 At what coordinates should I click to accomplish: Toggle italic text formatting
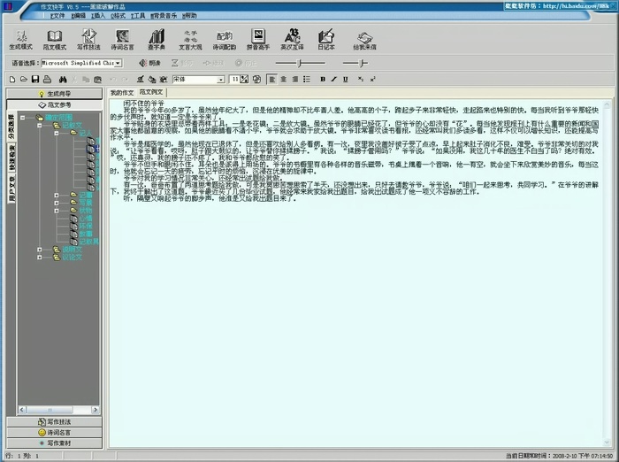click(334, 80)
